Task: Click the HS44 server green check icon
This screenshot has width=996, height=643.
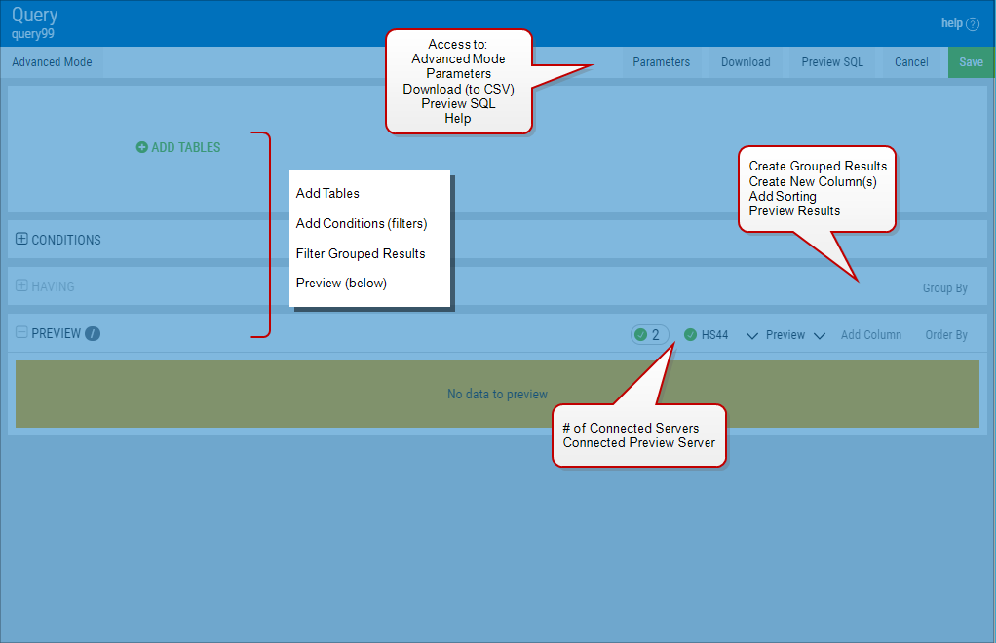Action: [x=690, y=335]
